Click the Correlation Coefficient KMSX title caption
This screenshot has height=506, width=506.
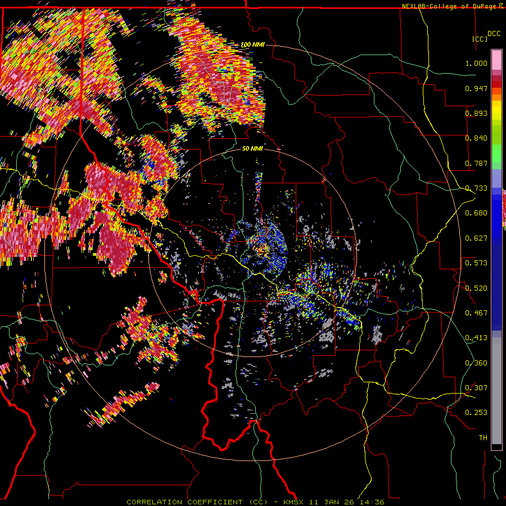coord(255,502)
